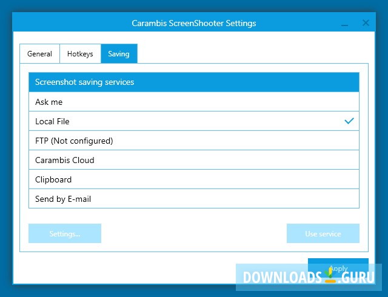
Task: Open the Hotkeys tab
Action: (80, 54)
